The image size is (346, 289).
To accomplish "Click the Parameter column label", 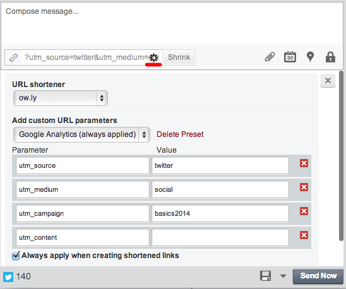I will (30, 150).
